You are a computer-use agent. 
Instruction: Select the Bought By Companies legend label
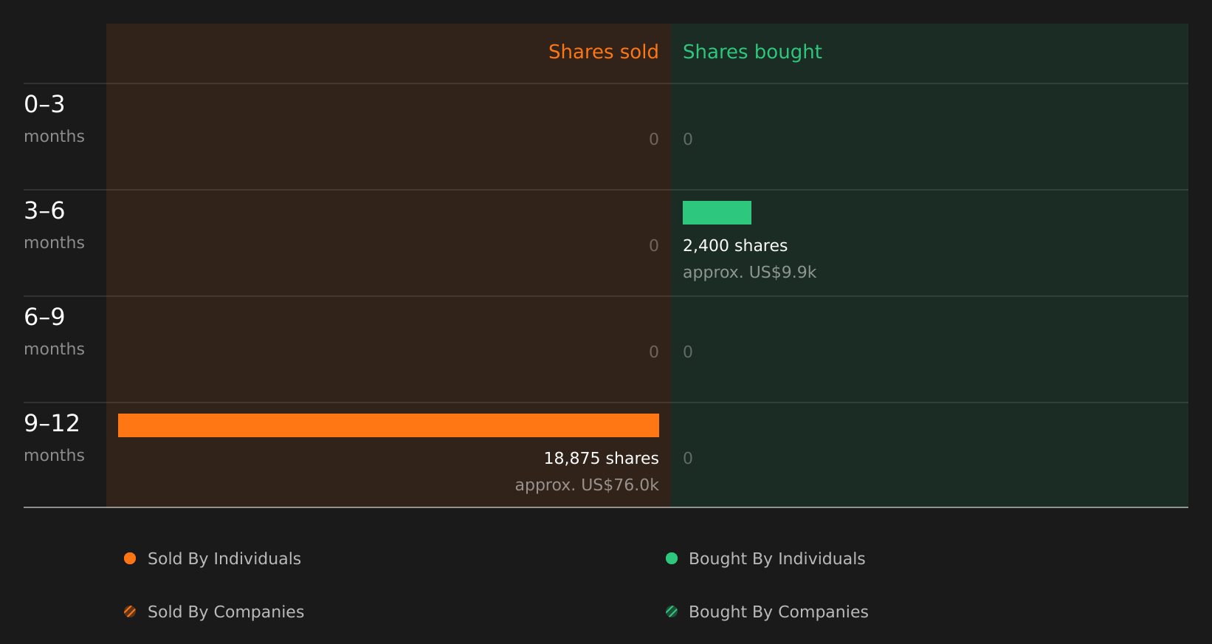click(779, 612)
